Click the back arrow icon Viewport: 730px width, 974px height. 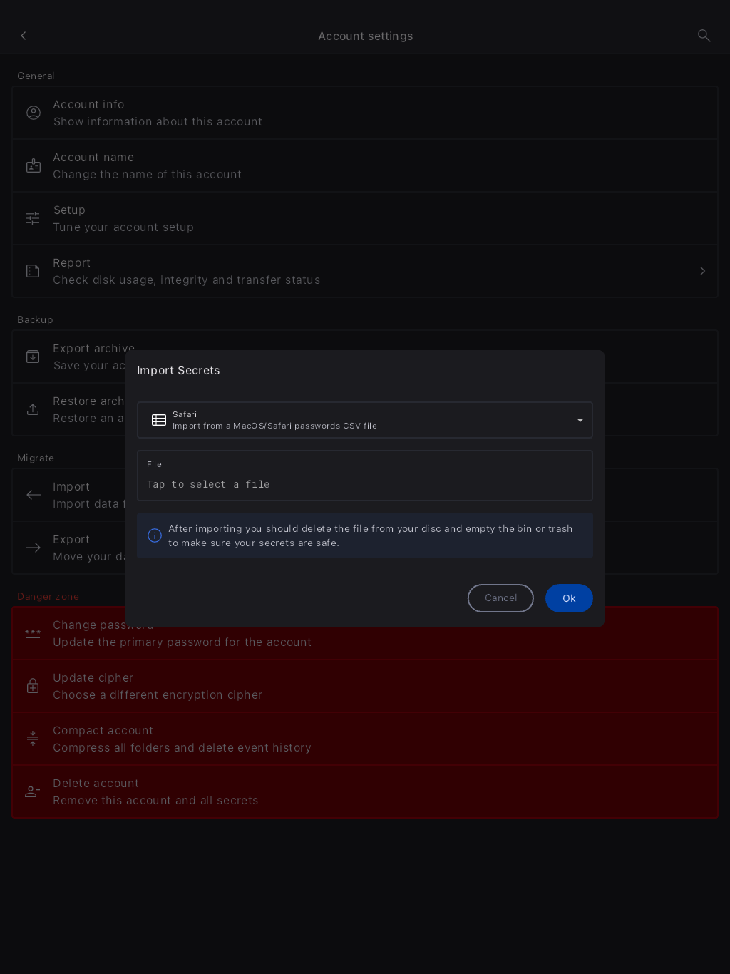click(24, 36)
